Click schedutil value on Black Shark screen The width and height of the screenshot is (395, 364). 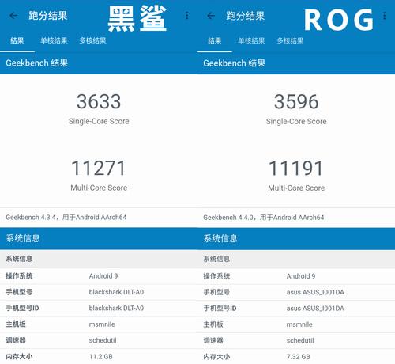(x=103, y=340)
